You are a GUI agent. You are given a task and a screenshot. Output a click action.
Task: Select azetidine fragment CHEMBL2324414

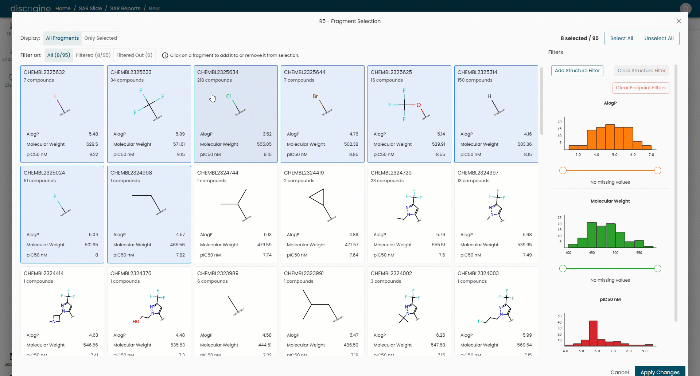pyautogui.click(x=62, y=311)
